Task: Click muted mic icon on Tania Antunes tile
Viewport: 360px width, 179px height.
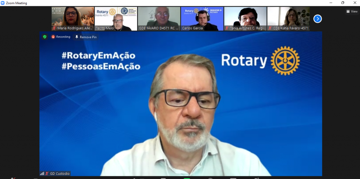Action: 227,28
